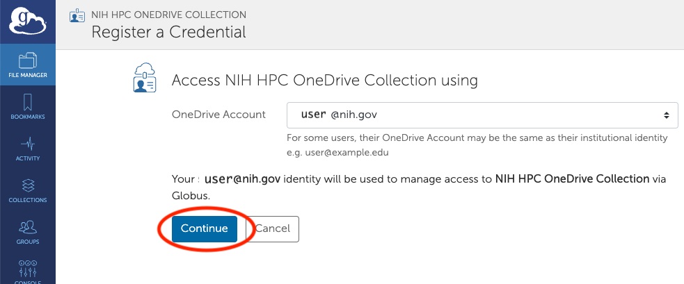Click the large cloud credential icon

[x=144, y=78]
